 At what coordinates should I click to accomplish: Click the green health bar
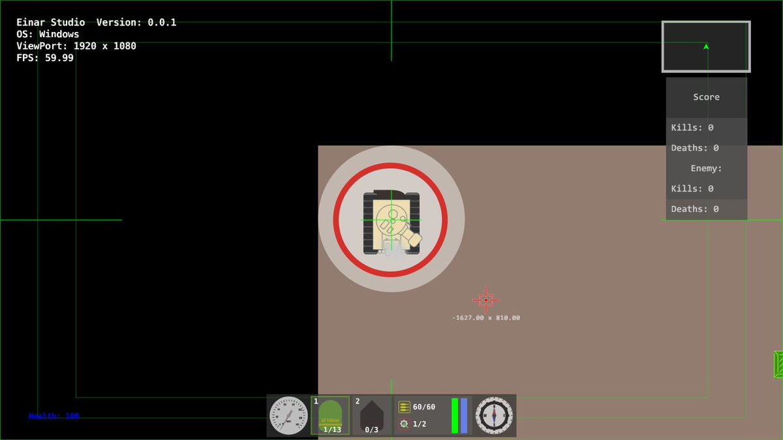(x=455, y=415)
